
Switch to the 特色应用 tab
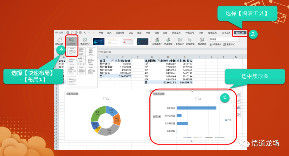189,33
